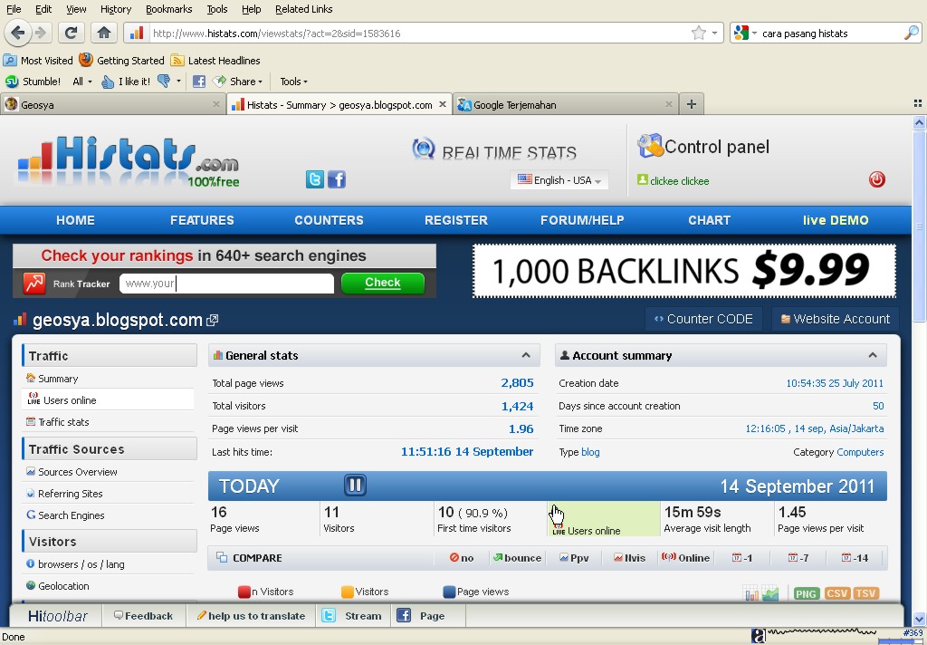Reload the page with the refresh icon

pos(71,33)
